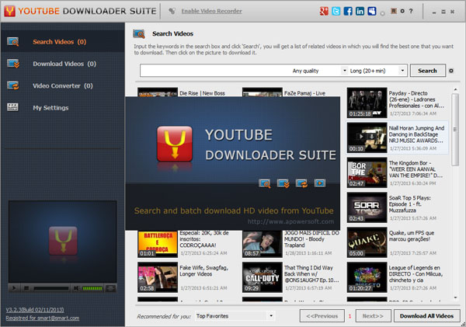Viewport: 466px width, 327px height.
Task: Click the convert icon on the splash screen
Action: tap(301, 183)
